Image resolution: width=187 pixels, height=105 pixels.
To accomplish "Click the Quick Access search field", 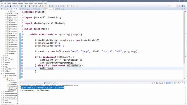I will (x=172, y=6).
